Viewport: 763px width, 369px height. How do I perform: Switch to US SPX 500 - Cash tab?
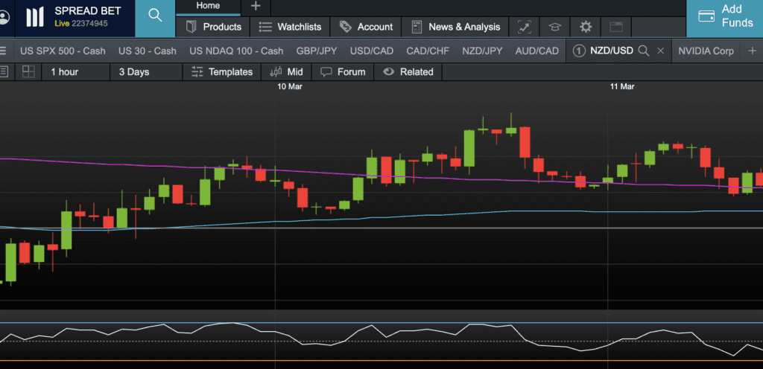63,51
